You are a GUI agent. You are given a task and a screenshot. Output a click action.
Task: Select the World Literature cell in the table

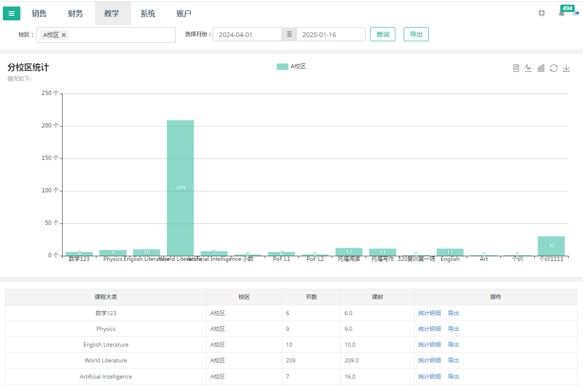point(106,361)
